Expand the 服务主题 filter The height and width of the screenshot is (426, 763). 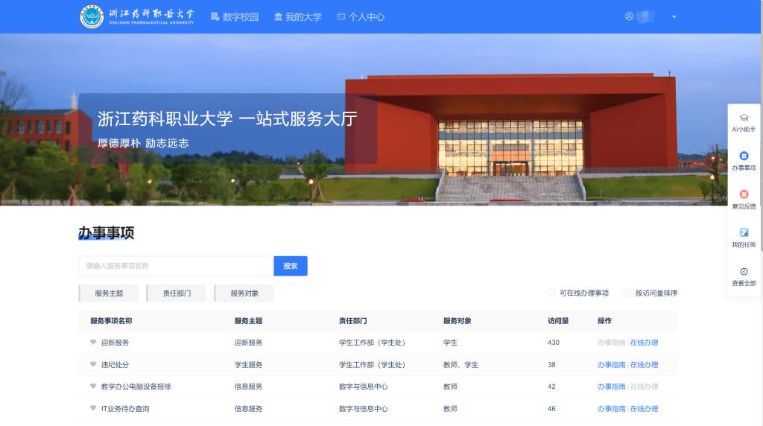tap(109, 293)
